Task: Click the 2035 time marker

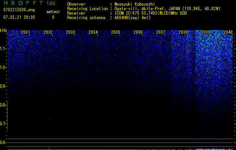Action: (x=116, y=32)
